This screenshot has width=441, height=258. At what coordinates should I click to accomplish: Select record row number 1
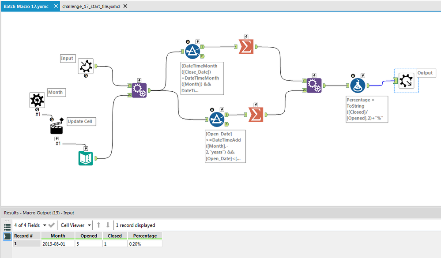[x=26, y=243]
